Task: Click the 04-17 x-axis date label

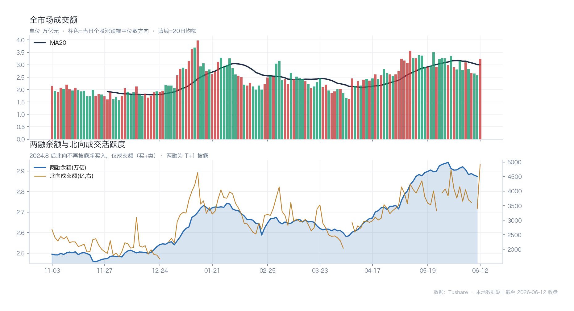Action: 372,271
